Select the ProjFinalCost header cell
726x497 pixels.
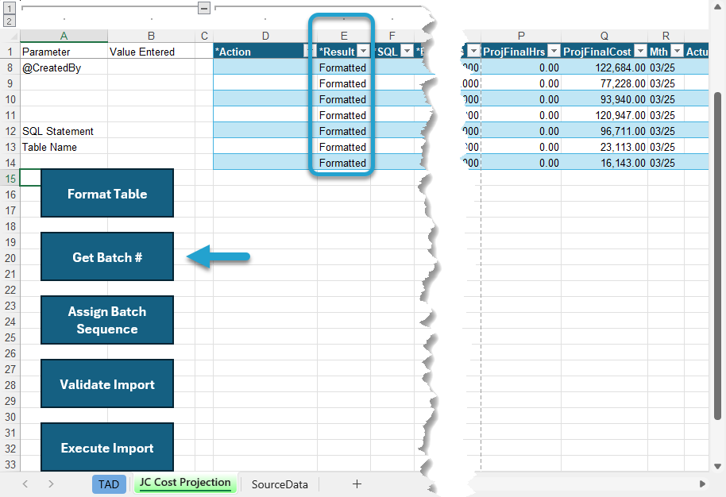point(604,52)
